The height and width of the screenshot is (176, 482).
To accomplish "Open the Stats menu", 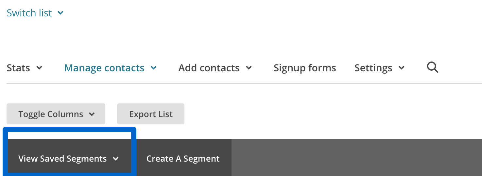I will (25, 68).
